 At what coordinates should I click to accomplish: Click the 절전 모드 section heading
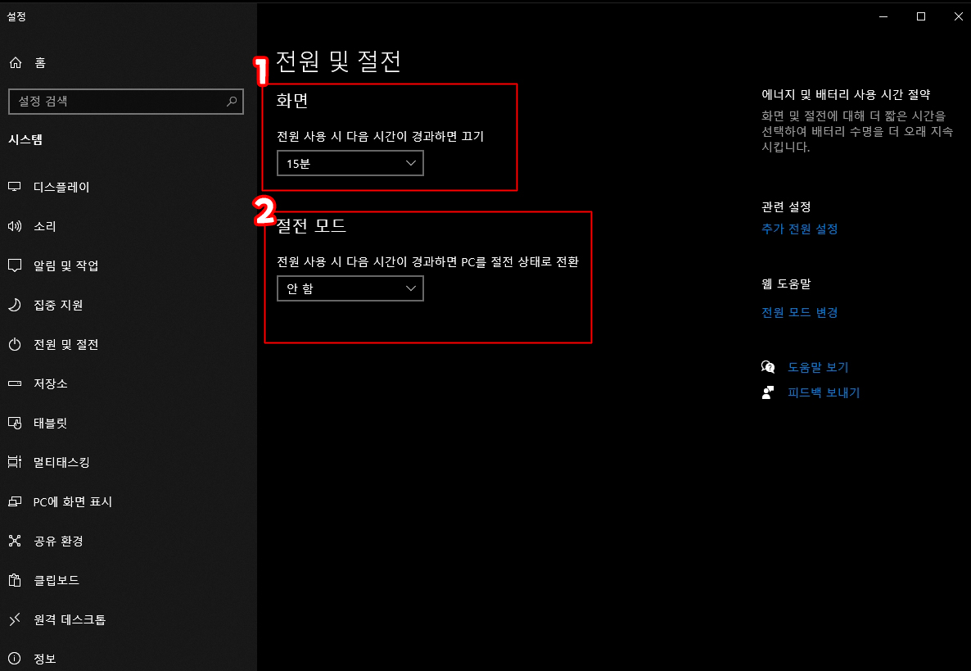[x=311, y=225]
